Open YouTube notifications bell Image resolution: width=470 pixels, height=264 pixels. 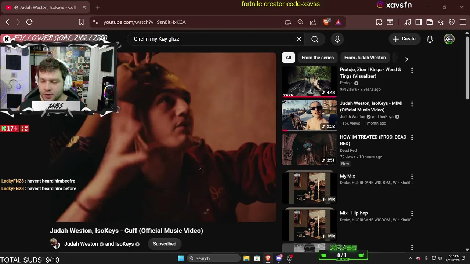[x=430, y=39]
